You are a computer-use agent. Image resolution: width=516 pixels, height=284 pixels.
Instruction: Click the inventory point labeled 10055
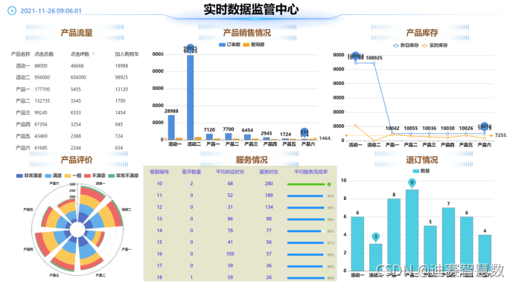tap(411, 134)
